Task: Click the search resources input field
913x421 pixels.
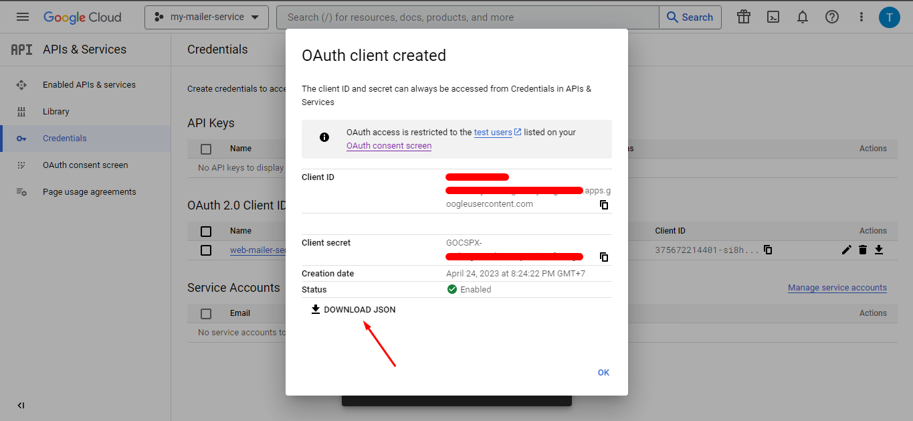Action: point(468,17)
